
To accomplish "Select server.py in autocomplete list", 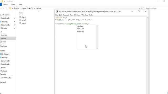I will tap(80, 31).
